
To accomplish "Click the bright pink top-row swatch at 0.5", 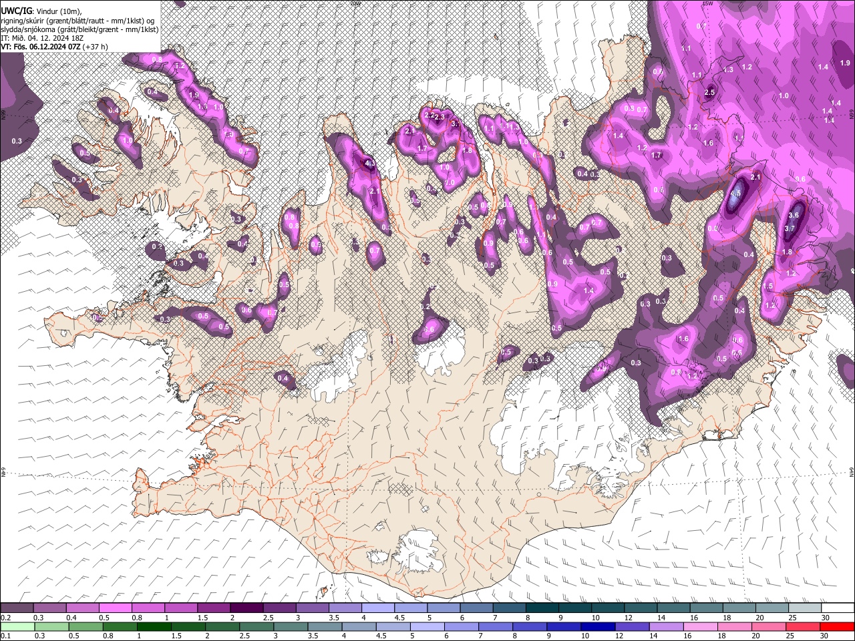I will tap(115, 608).
